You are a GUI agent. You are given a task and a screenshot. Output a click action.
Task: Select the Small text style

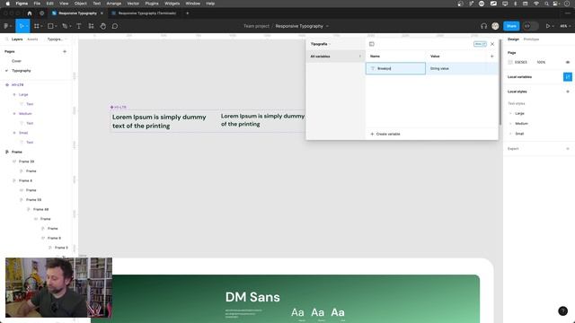(x=519, y=134)
